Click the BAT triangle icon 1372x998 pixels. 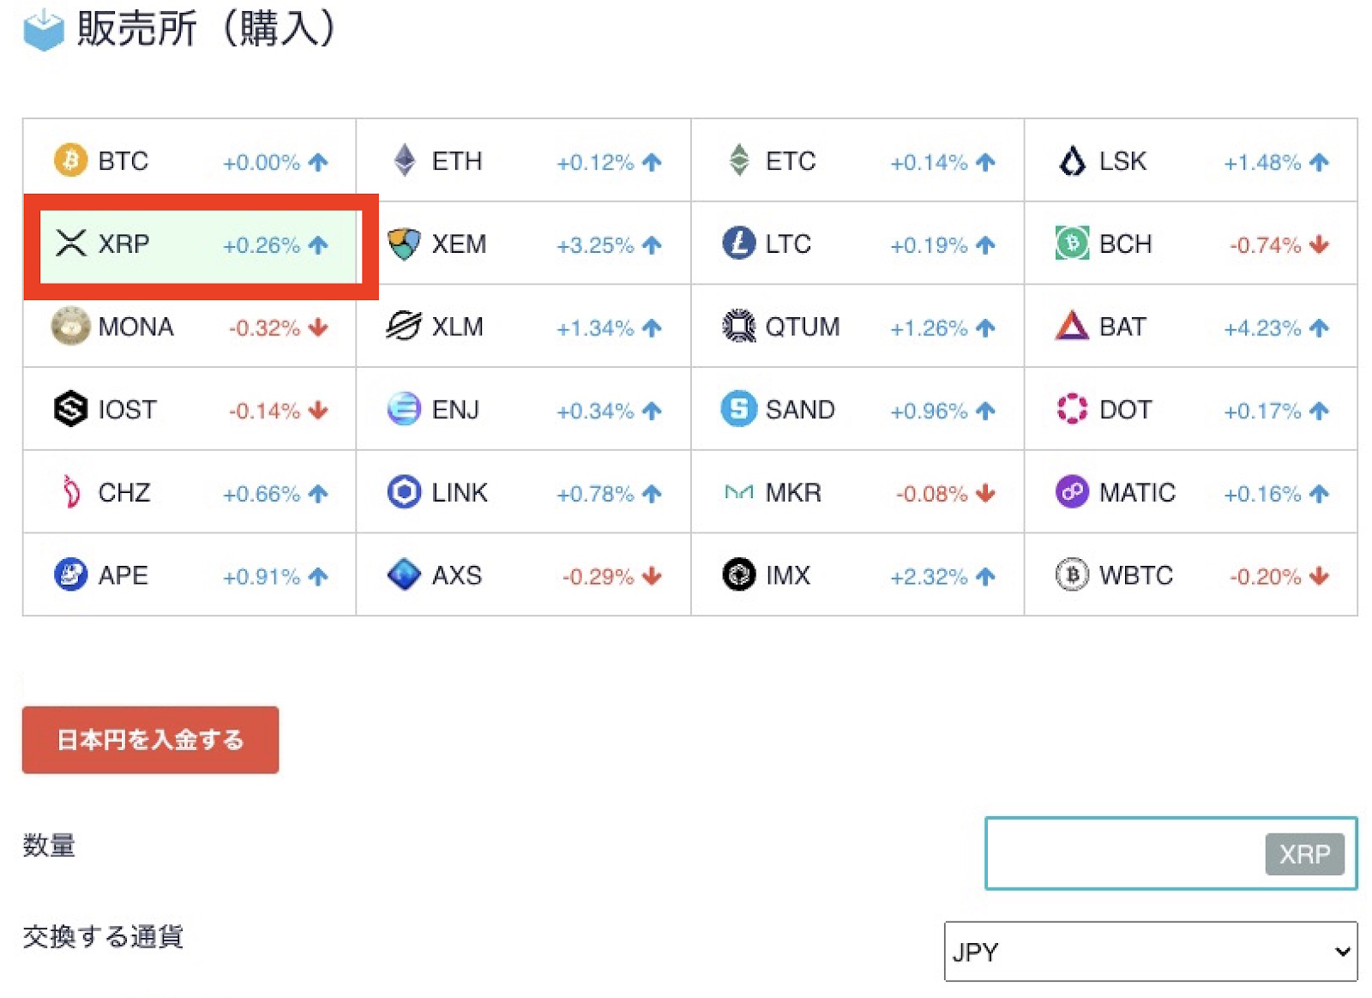pyautogui.click(x=1072, y=326)
